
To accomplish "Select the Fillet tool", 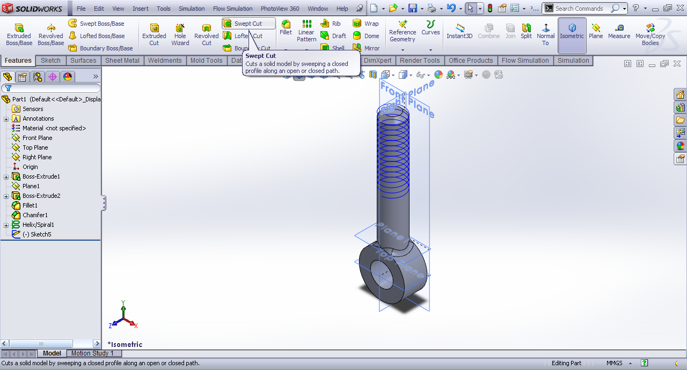I will click(286, 28).
